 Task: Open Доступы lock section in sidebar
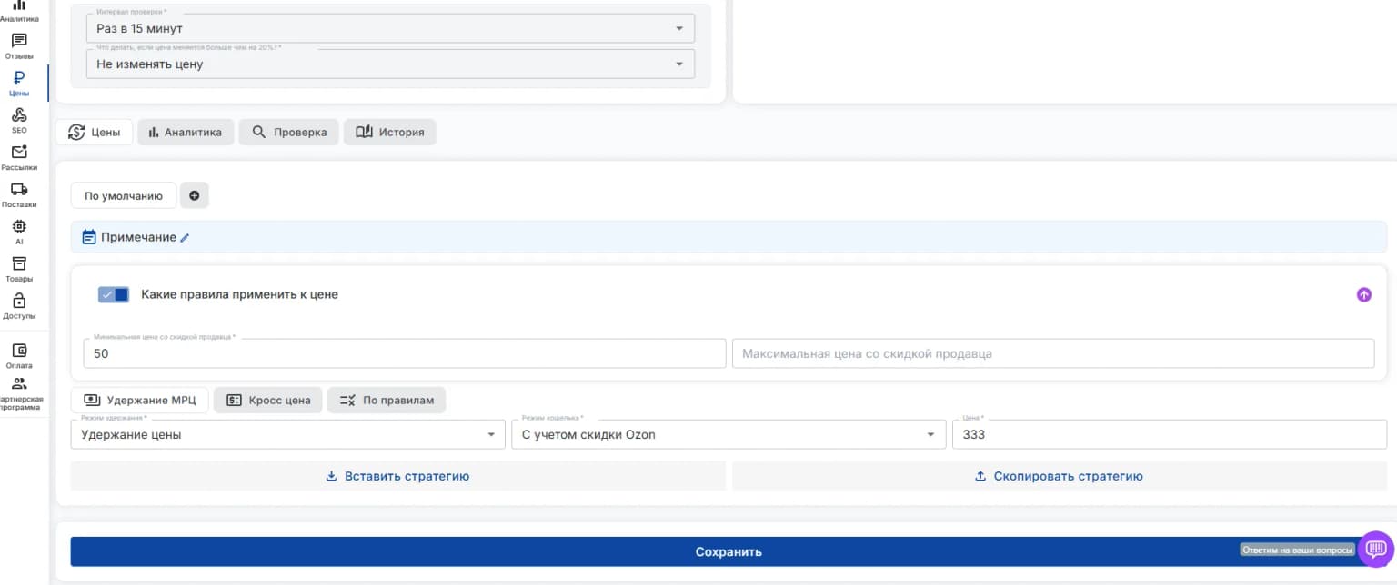click(19, 307)
